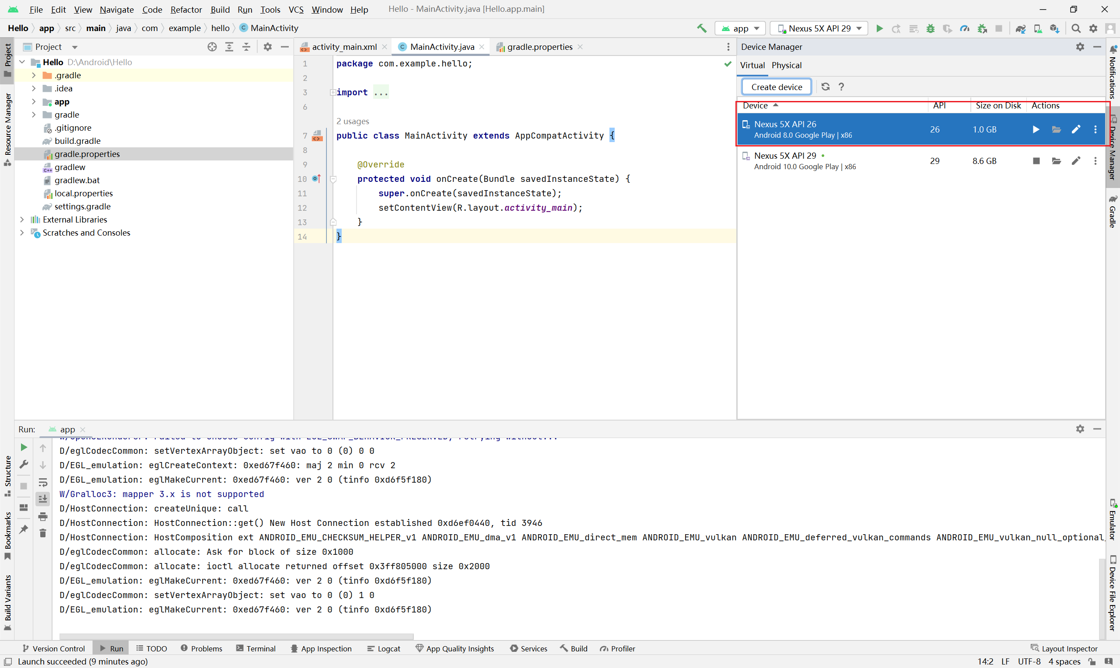Open Project panel options gear

(x=267, y=47)
